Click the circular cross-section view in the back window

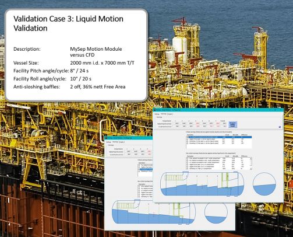point(216,213)
